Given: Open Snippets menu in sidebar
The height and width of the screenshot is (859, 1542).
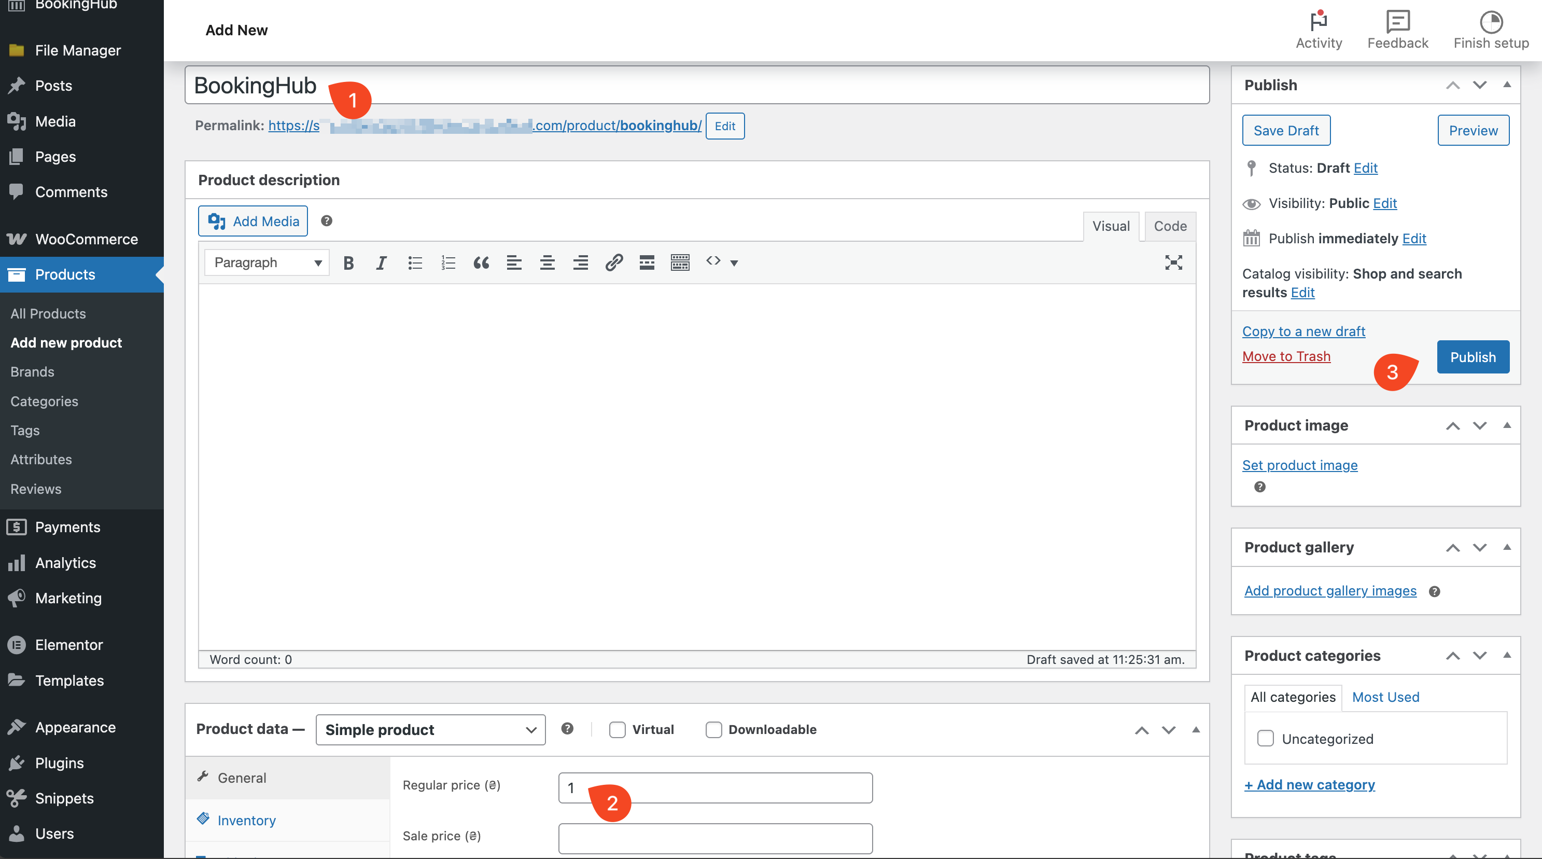Looking at the screenshot, I should click(82, 798).
